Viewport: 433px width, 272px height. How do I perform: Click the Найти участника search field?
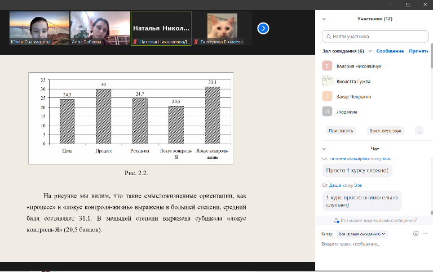pos(374,36)
